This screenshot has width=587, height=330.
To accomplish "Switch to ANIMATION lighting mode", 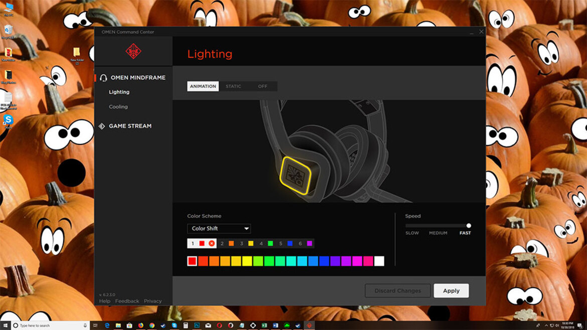I will (203, 86).
